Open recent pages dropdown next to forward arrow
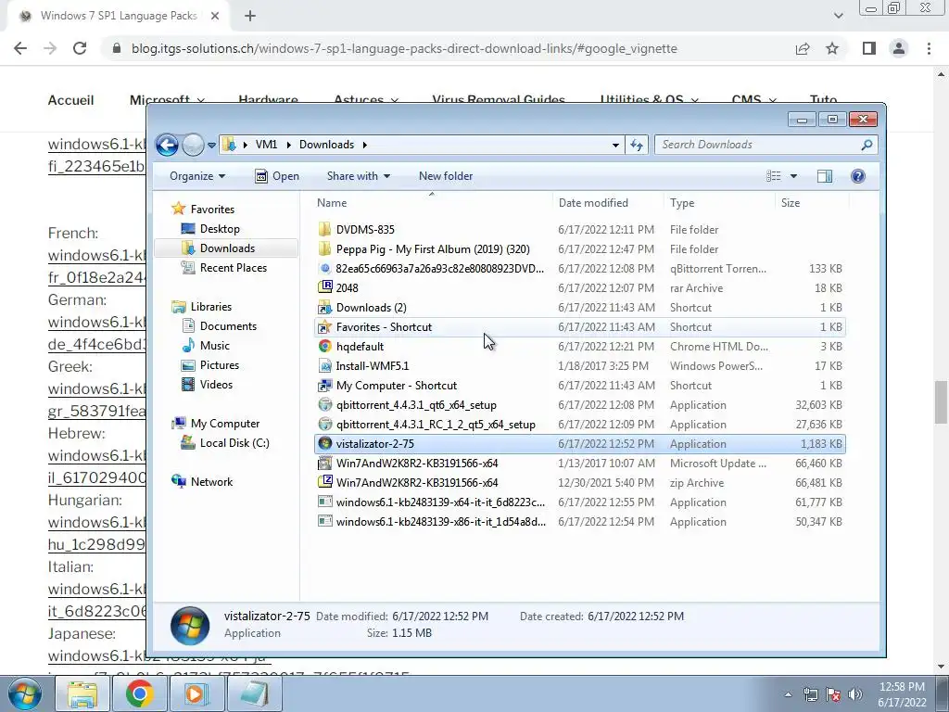The image size is (949, 712). point(211,146)
